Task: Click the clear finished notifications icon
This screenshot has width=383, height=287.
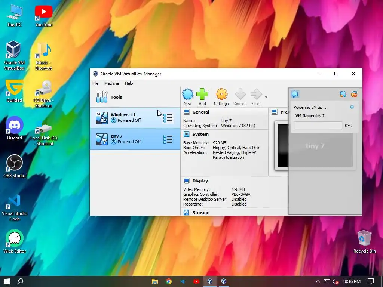Action: click(x=354, y=94)
